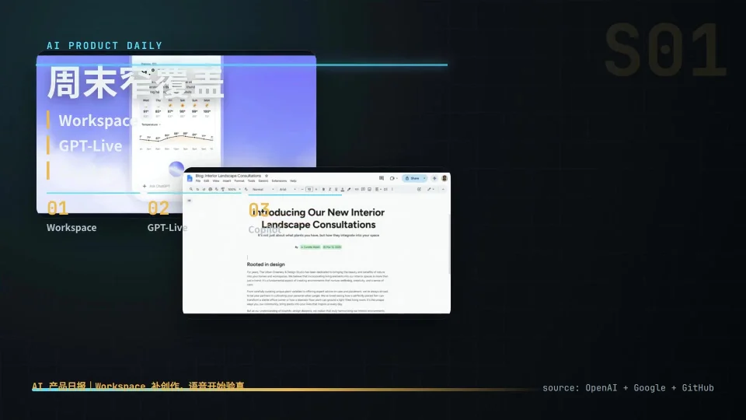Click the spelling and grammar check icon
This screenshot has height=420, width=746.
tap(217, 189)
